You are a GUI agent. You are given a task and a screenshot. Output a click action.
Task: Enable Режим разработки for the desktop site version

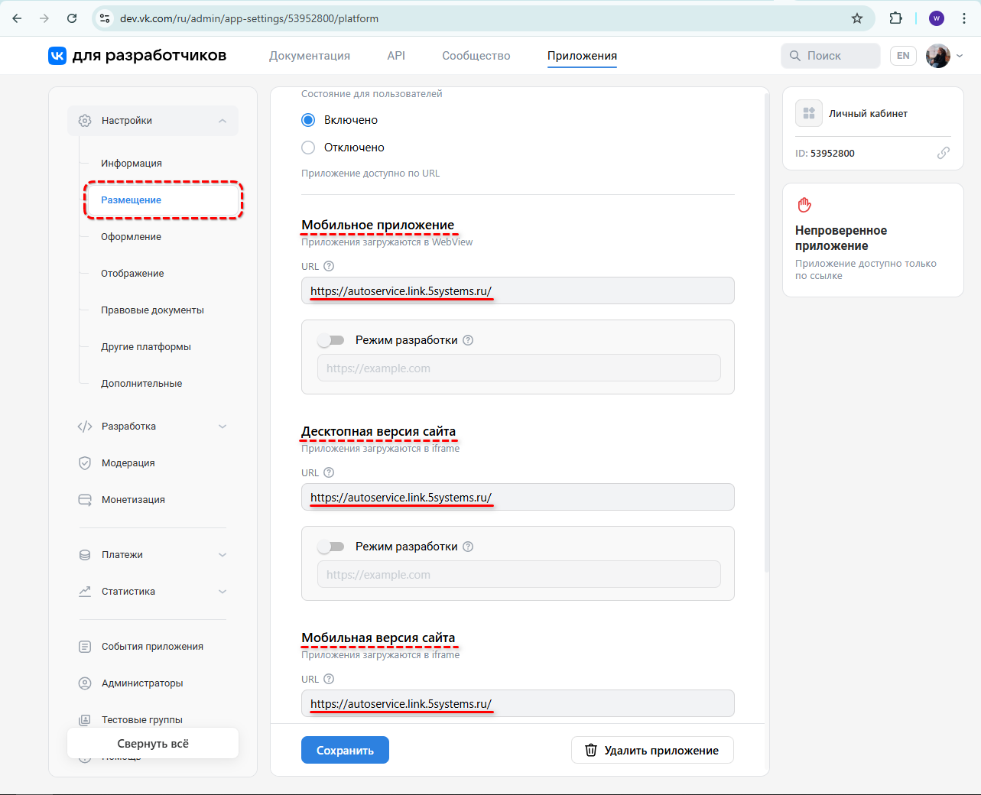pos(331,546)
